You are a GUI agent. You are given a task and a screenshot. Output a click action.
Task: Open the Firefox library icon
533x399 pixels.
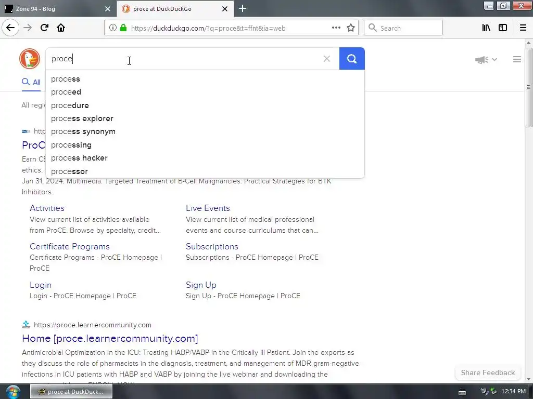coord(486,28)
